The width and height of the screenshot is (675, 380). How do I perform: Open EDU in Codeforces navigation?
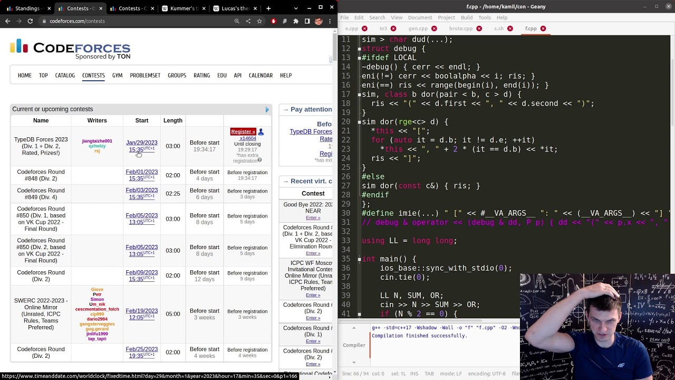pos(222,75)
